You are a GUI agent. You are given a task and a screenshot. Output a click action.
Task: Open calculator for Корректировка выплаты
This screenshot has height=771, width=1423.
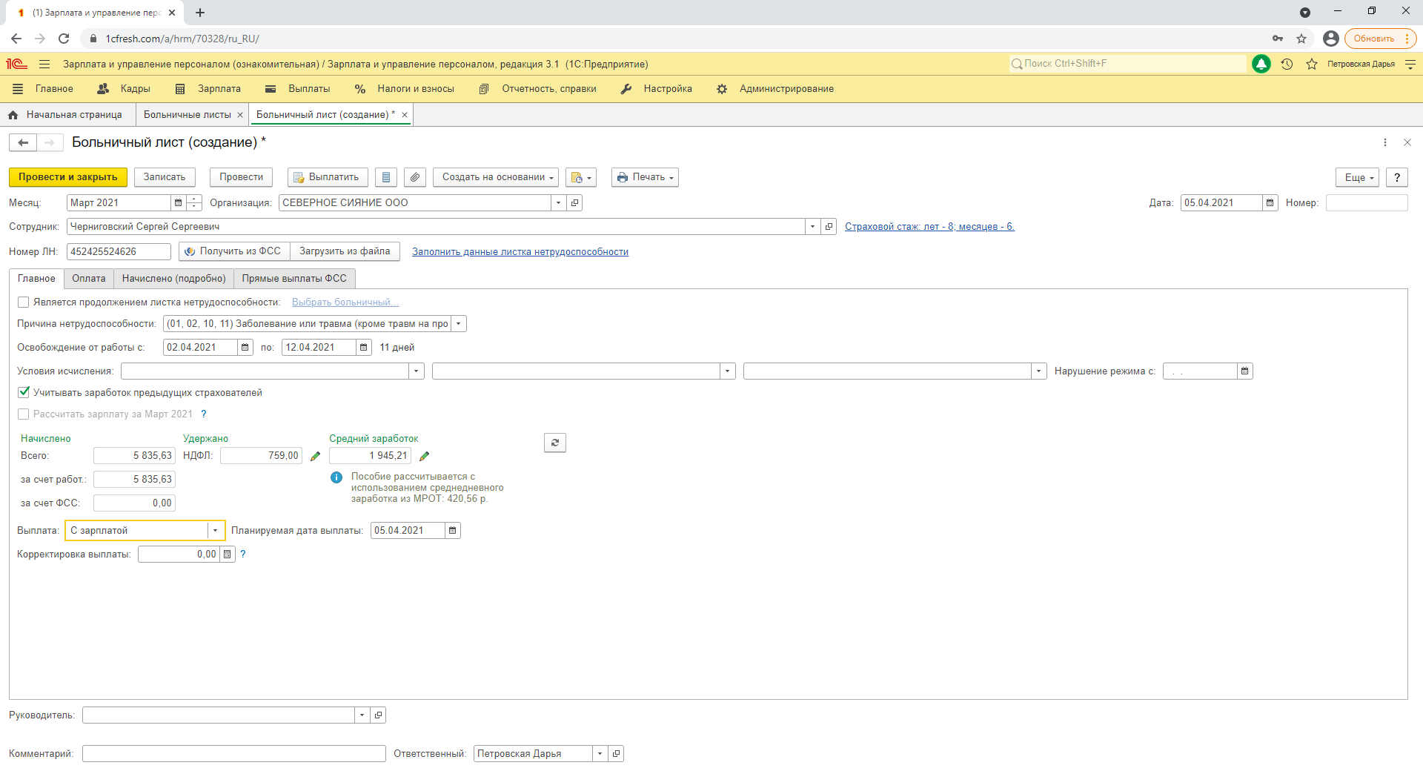pyautogui.click(x=228, y=554)
